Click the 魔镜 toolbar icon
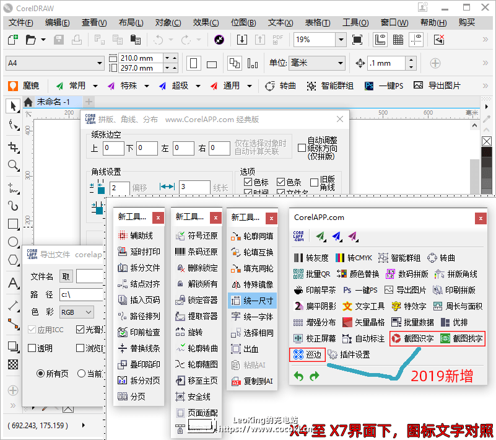This screenshot has width=496, height=440. (13, 86)
